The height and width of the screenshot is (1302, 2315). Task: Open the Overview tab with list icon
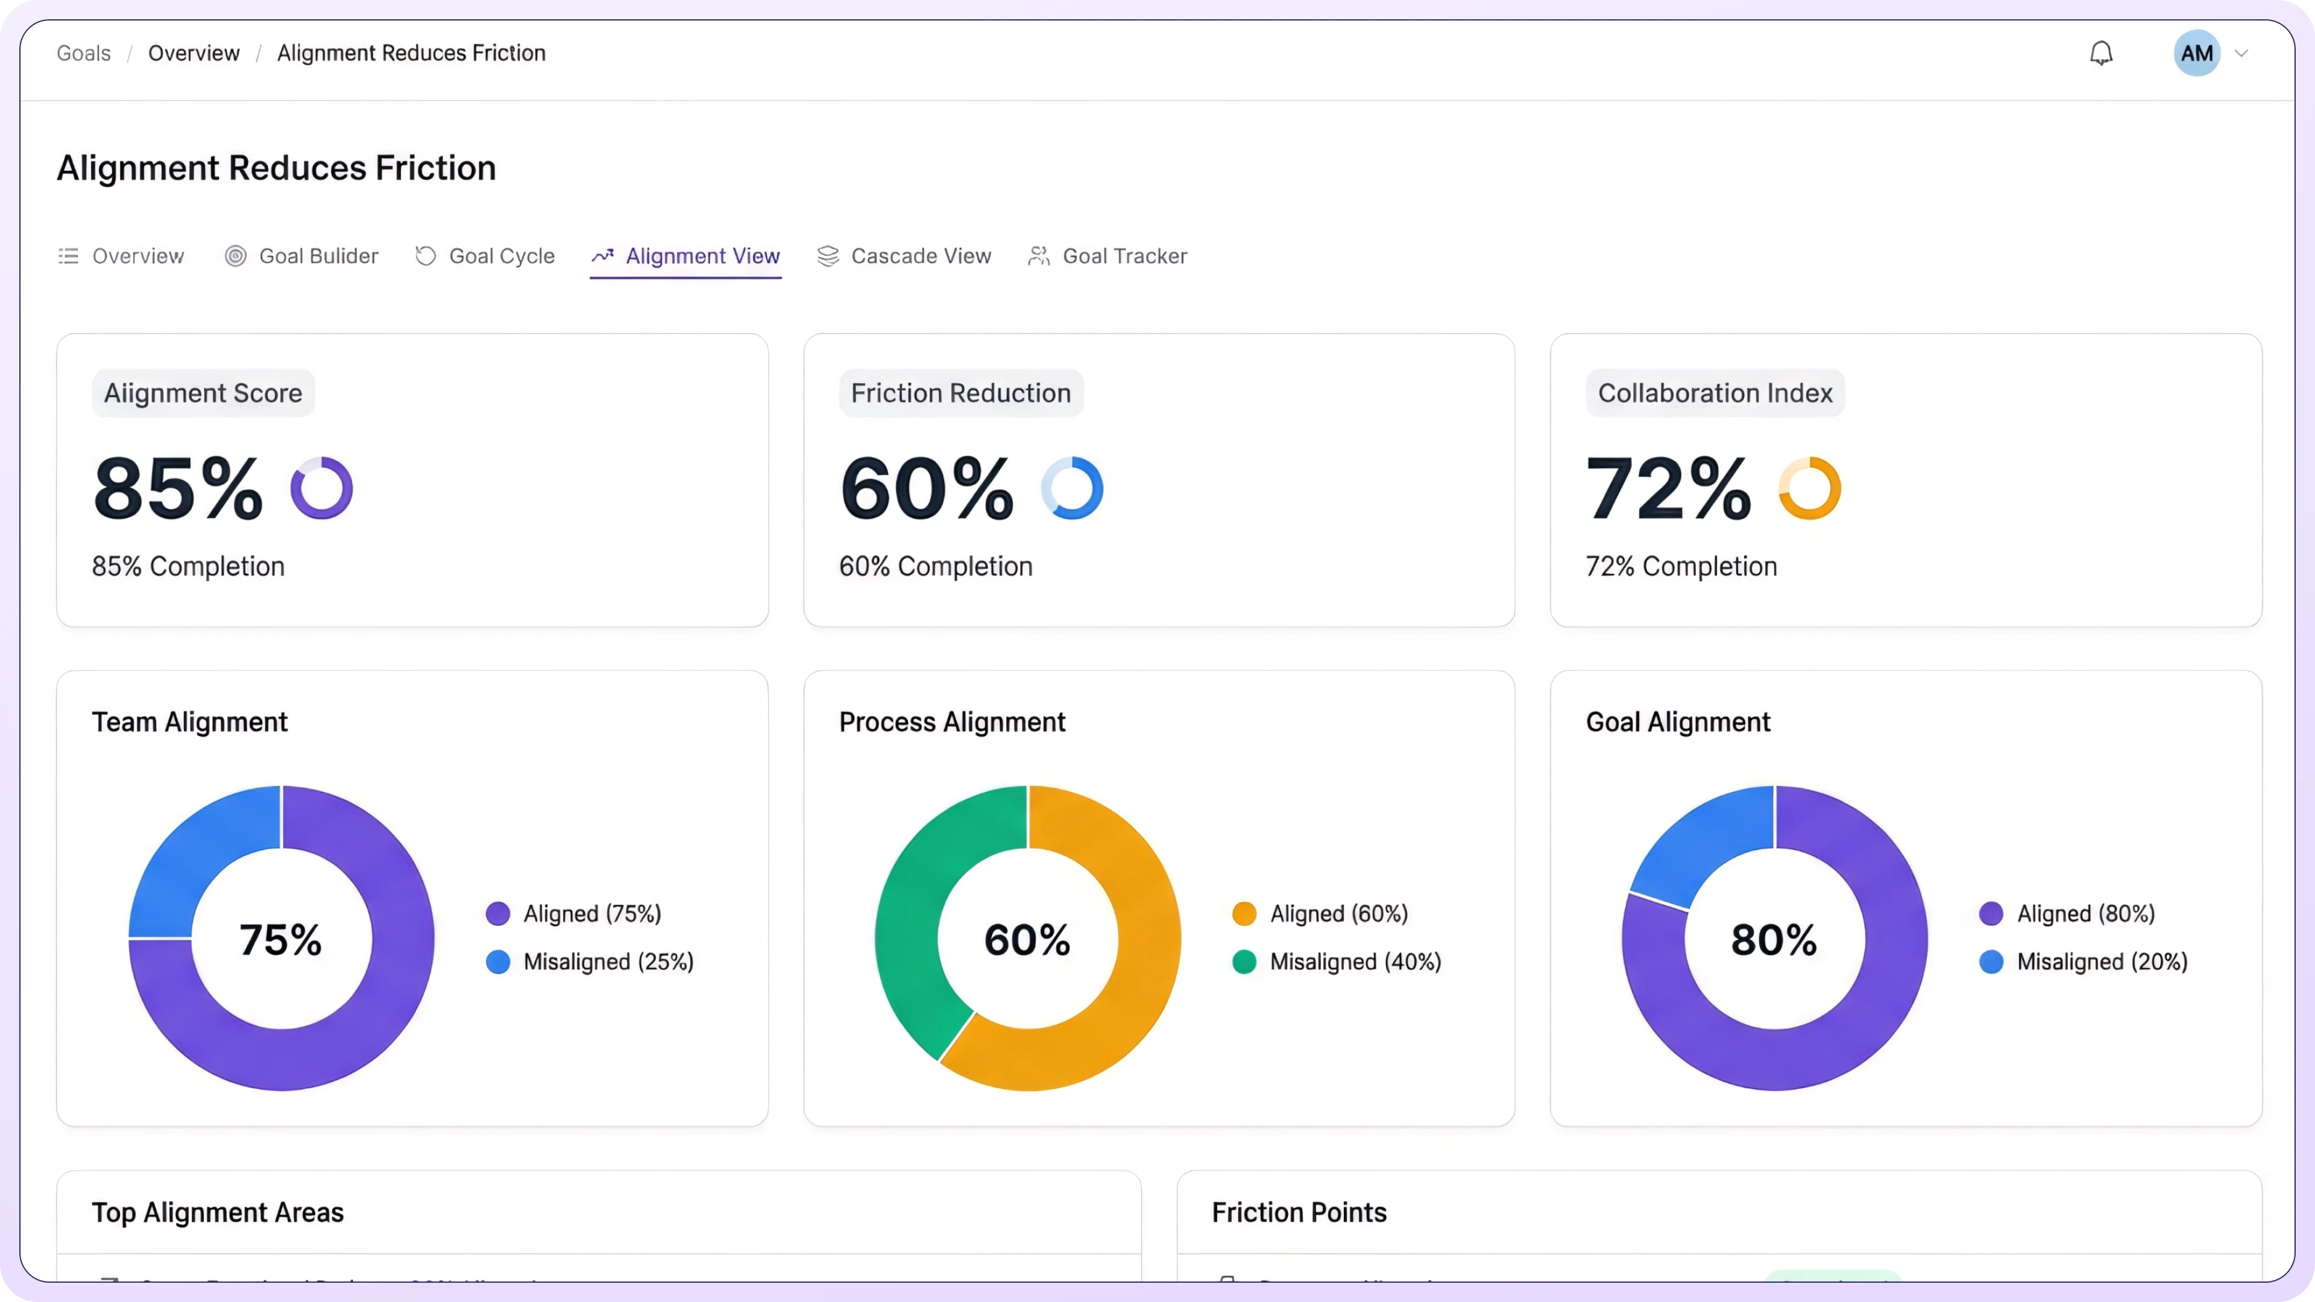(121, 256)
